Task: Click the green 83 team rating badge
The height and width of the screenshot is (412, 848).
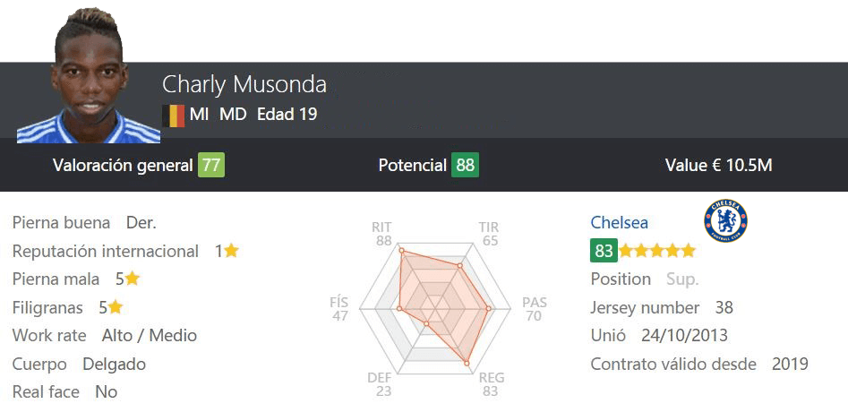Action: 604,251
